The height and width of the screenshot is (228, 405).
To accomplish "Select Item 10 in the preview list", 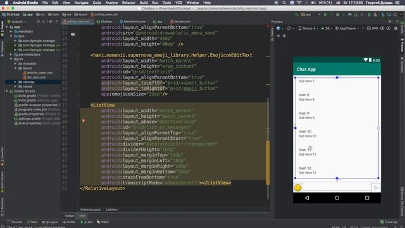I will pos(305,132).
